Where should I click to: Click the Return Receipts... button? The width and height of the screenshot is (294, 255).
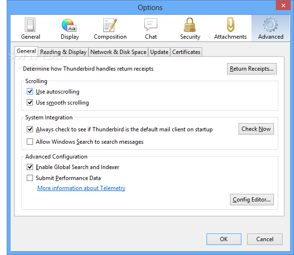tap(251, 69)
